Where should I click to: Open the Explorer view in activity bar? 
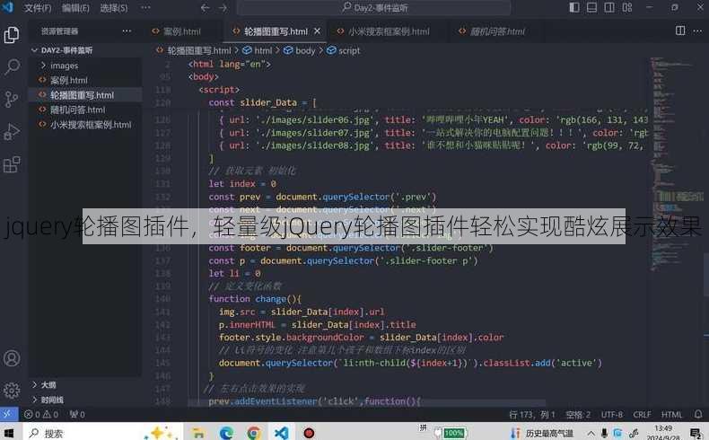(12, 35)
